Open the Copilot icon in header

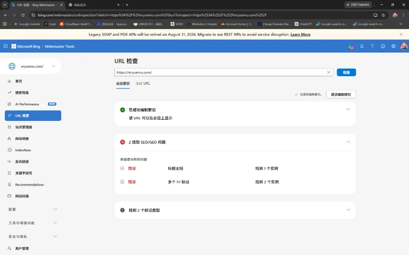pos(351,46)
